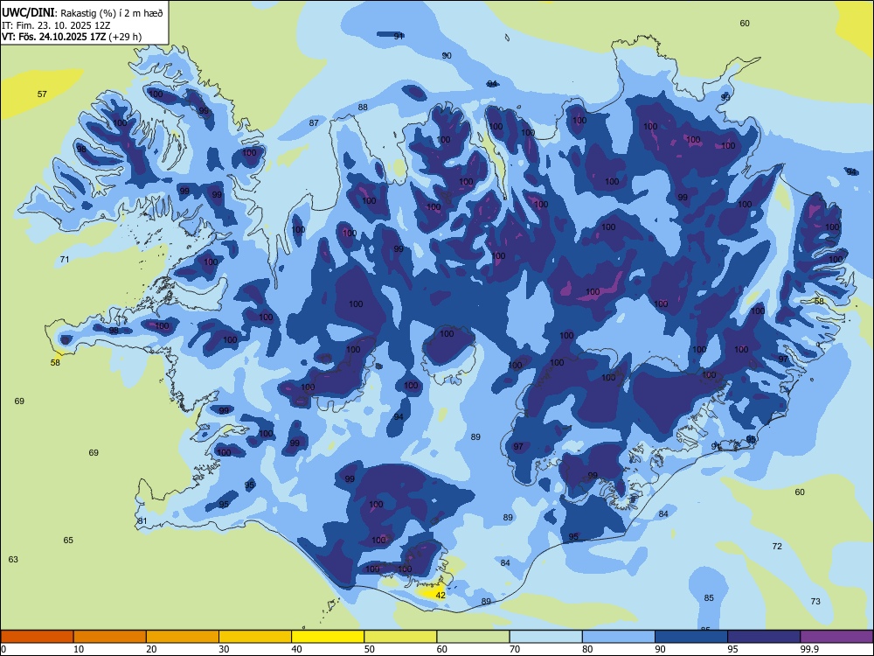Click the 'UWC/DINI' title text
Screen dimensions: 874x656
pyautogui.click(x=28, y=13)
